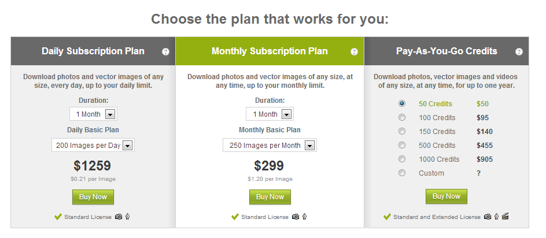
Task: Click the vector pen icon under Monthly Subscription Plan
Action: (305, 217)
